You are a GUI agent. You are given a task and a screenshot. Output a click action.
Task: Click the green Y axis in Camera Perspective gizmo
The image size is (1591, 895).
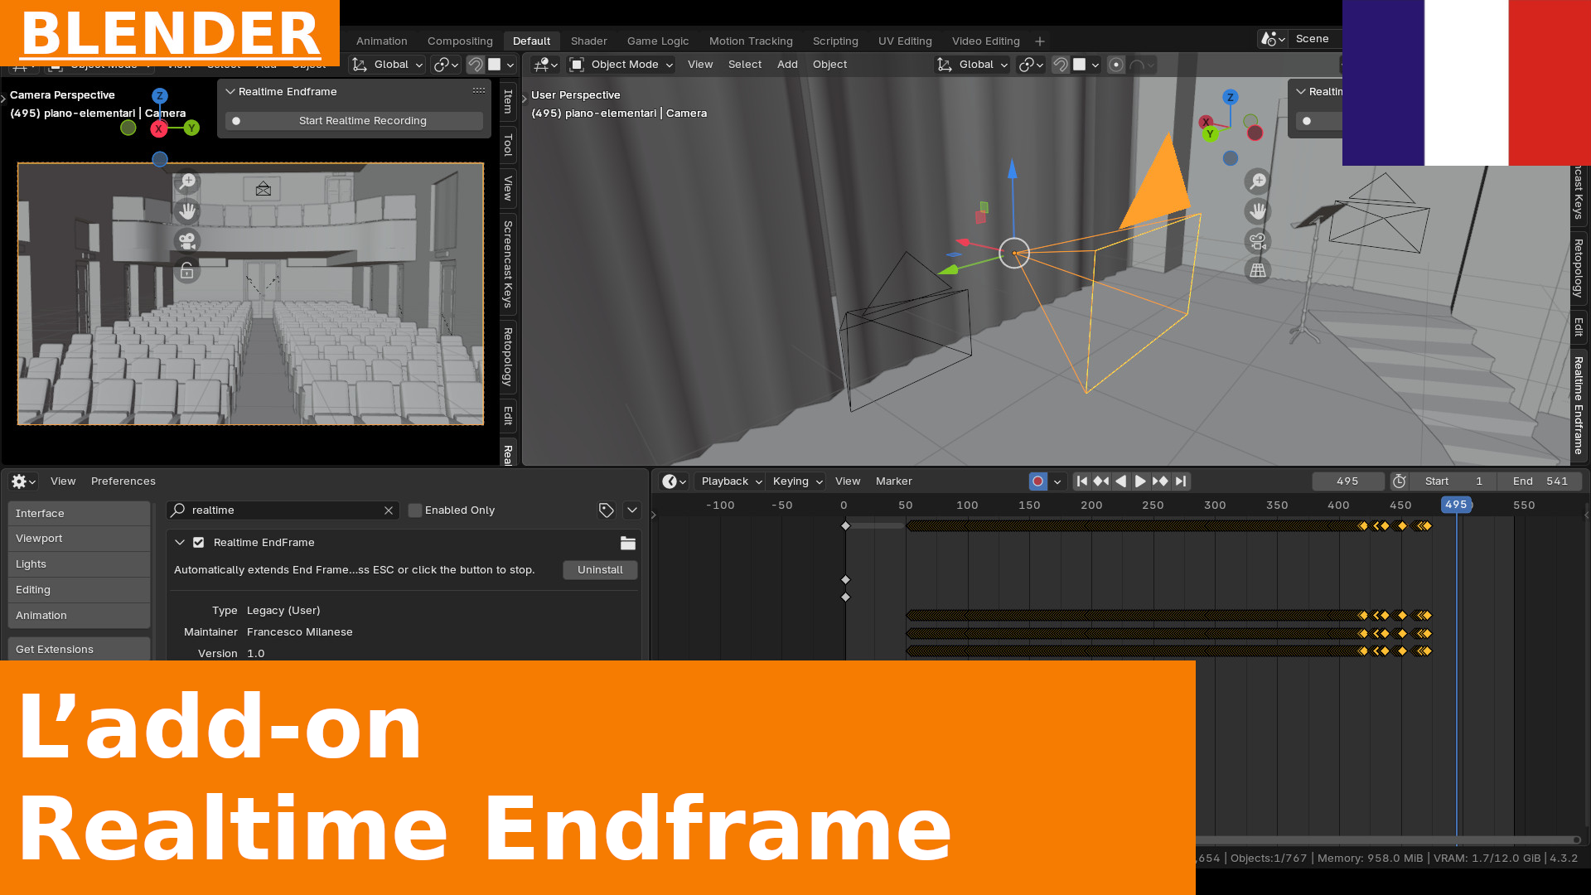191,128
